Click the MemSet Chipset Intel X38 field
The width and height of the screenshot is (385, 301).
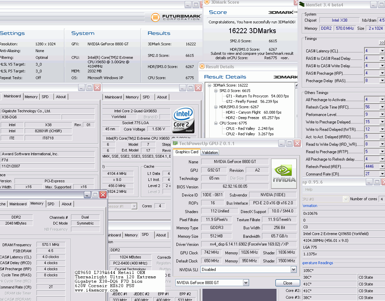[340, 20]
